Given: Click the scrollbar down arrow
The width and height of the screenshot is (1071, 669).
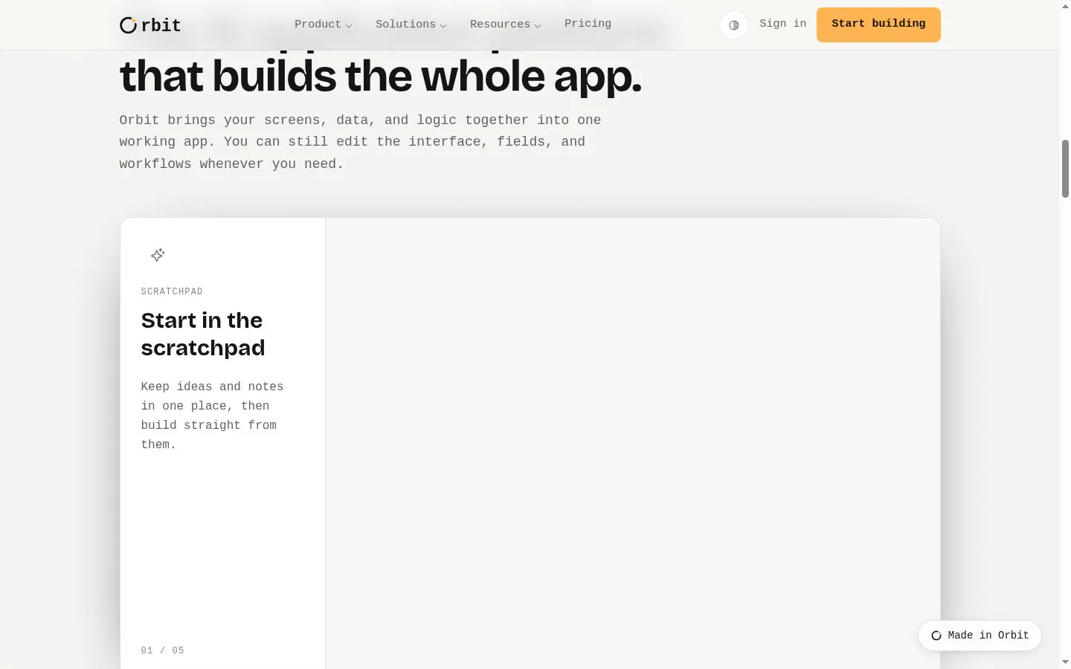Looking at the screenshot, I should coord(1065,662).
